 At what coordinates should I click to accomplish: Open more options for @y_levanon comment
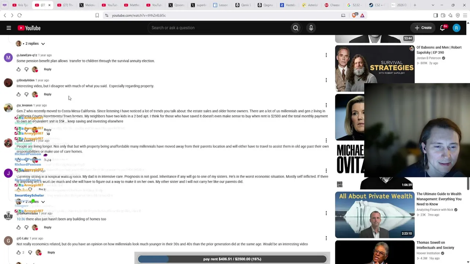pyautogui.click(x=326, y=105)
